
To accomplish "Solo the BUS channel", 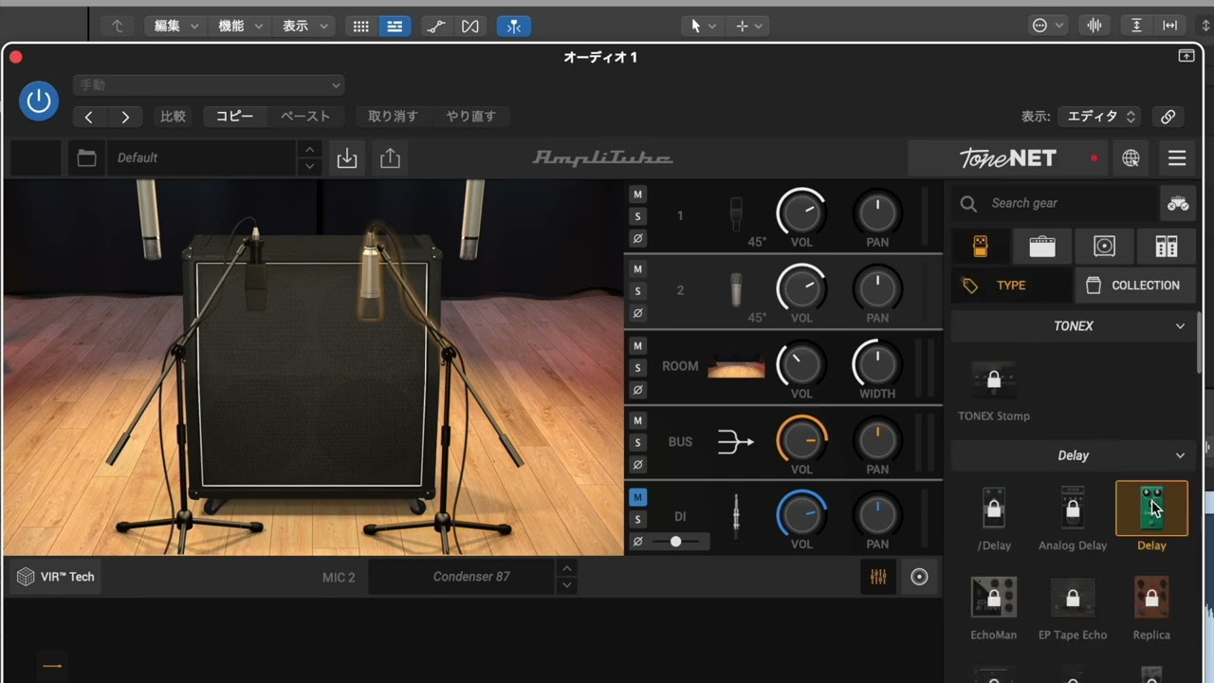I will (637, 442).
